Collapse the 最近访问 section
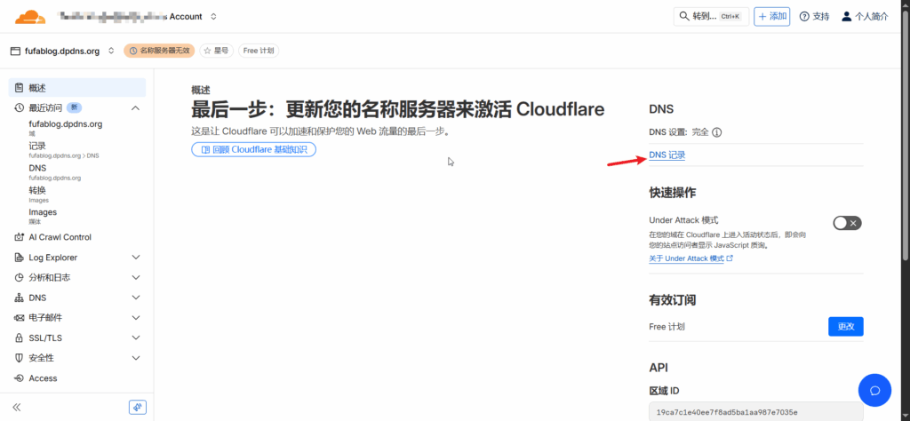910x421 pixels. point(135,107)
